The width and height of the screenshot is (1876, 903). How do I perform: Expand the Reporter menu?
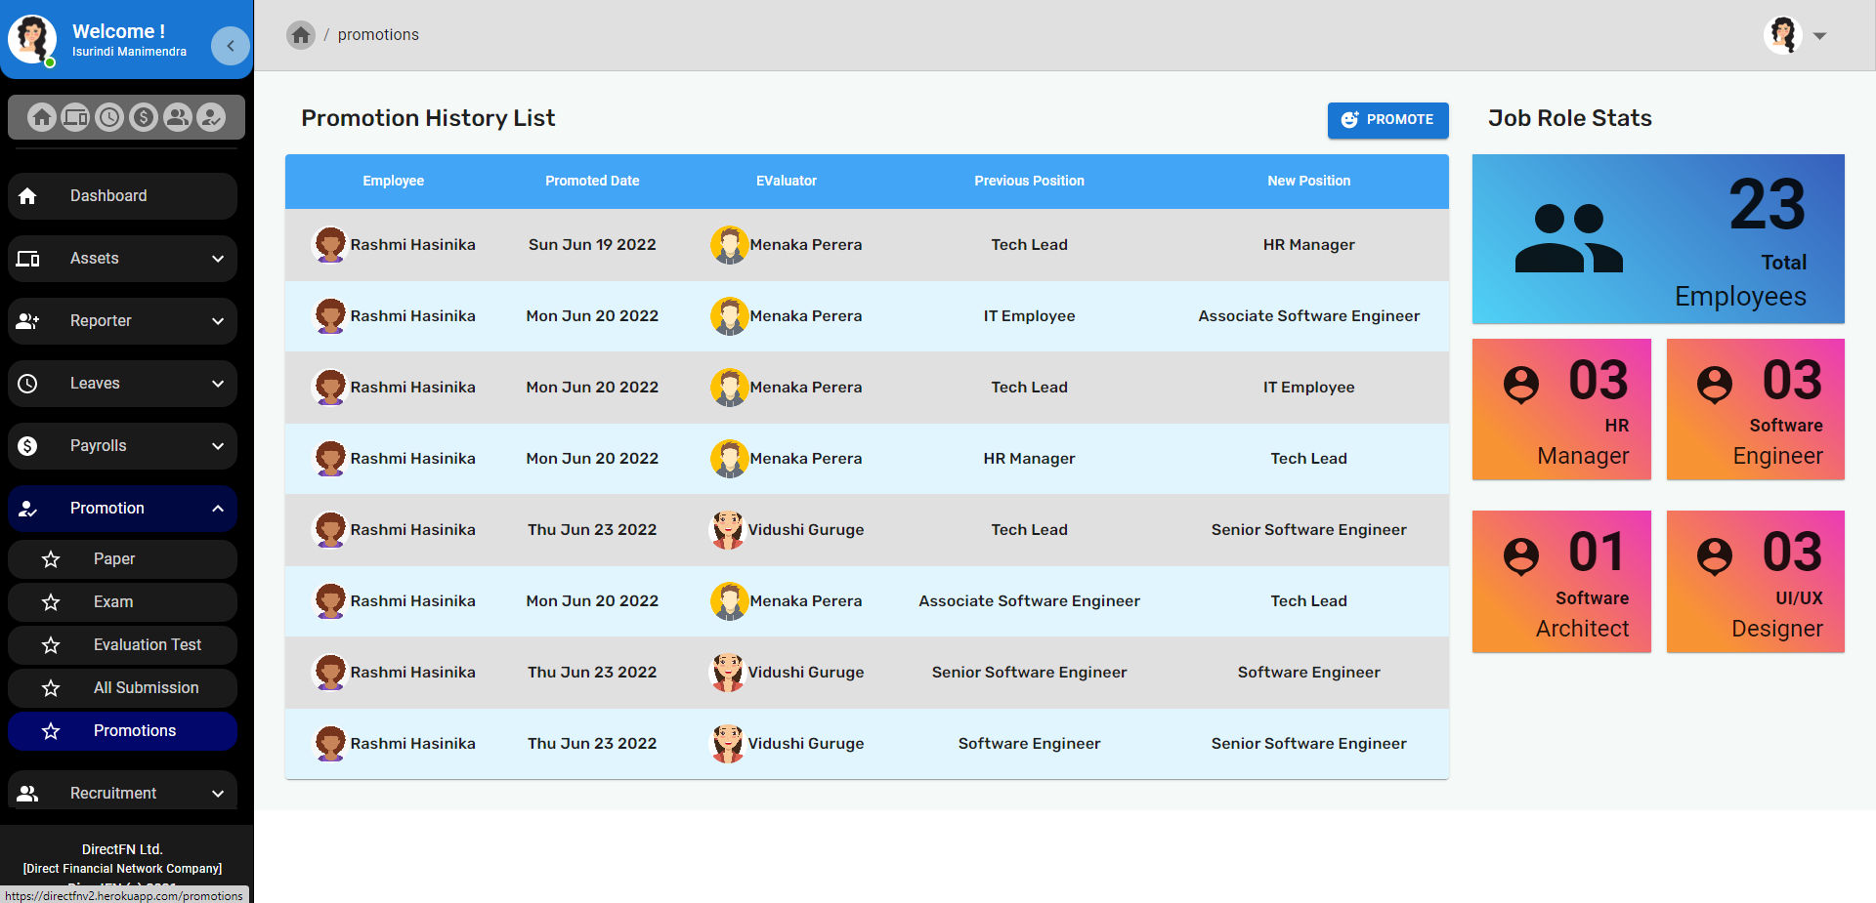point(122,321)
